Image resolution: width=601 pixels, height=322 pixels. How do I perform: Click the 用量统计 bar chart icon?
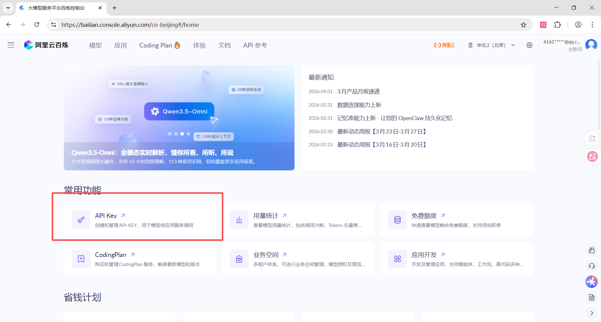(x=239, y=220)
